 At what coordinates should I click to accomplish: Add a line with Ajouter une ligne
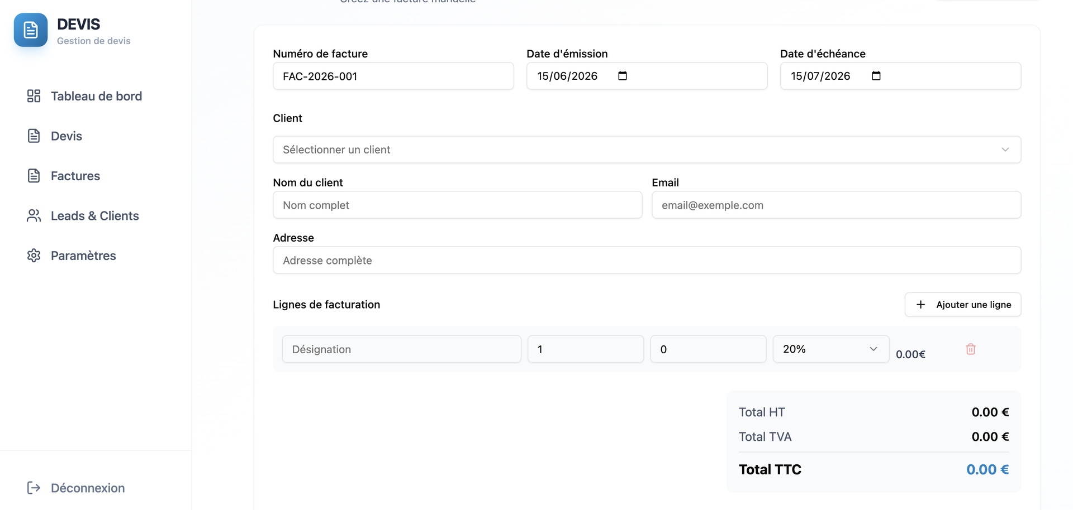coord(963,305)
